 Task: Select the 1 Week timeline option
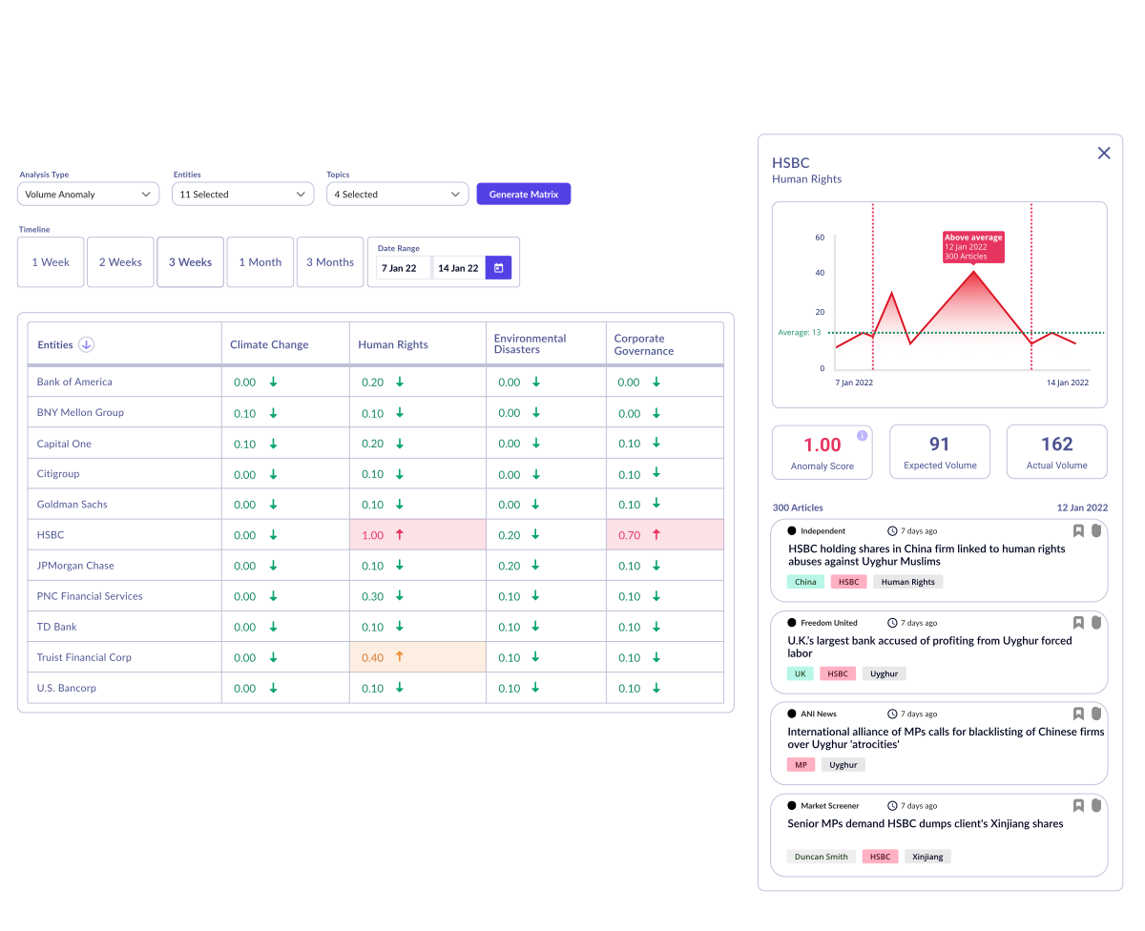(51, 262)
